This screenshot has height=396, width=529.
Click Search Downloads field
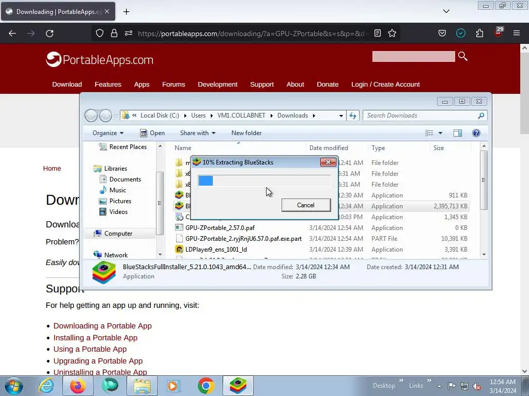coord(425,115)
